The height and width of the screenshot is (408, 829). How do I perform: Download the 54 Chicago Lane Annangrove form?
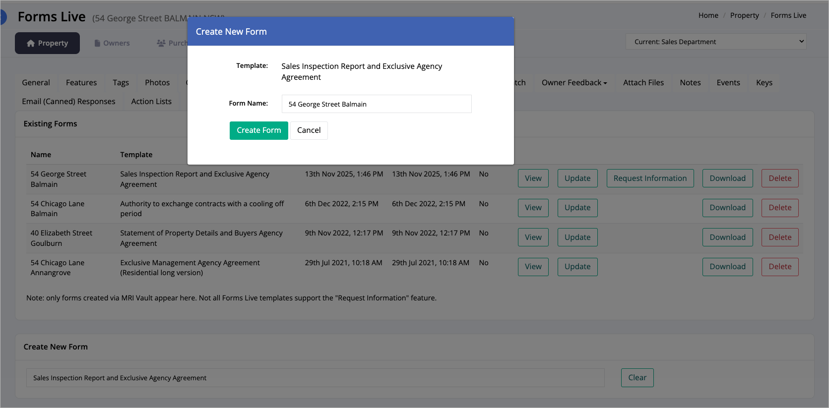727,267
